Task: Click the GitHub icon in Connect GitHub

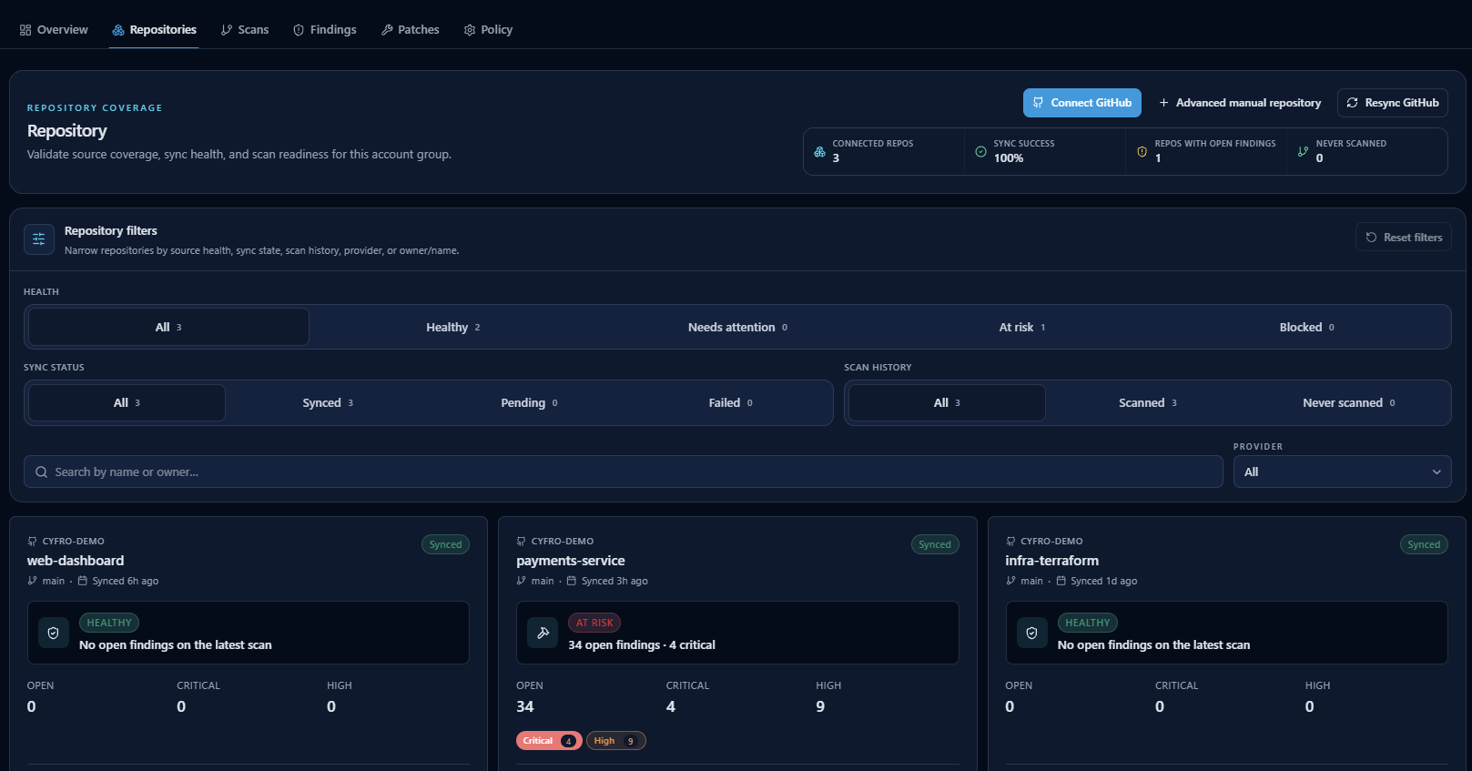Action: [1039, 103]
